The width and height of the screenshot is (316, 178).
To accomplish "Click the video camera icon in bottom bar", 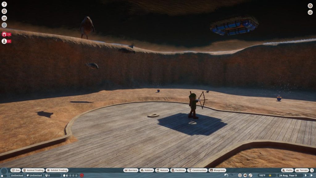I will coord(245,176).
